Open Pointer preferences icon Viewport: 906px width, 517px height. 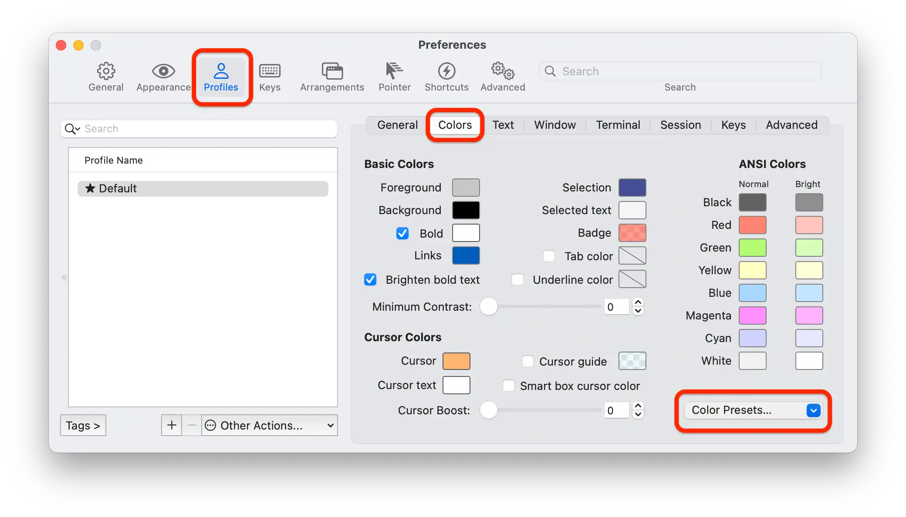(x=394, y=71)
